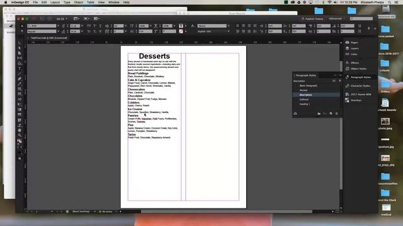Viewport: 403px width, 226px height.
Task: Open the Arrange Documents dropdown
Action: [x=96, y=19]
